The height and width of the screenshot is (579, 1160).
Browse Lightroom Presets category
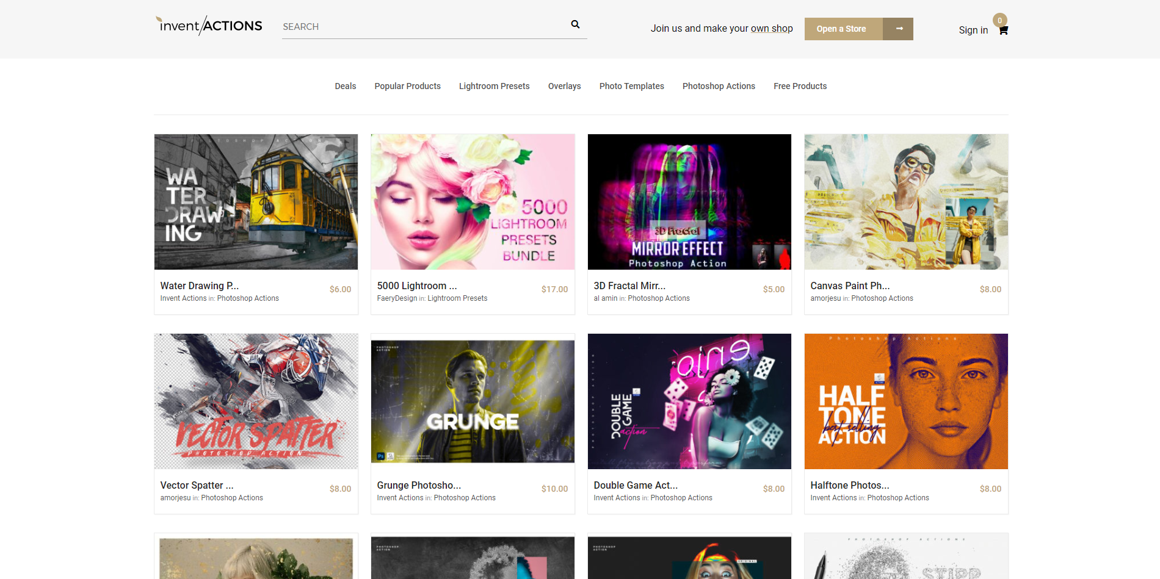click(495, 86)
